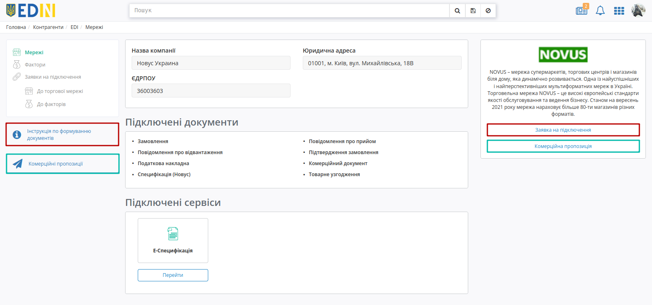
Task: Click the EDIN logo
Action: pos(31,11)
